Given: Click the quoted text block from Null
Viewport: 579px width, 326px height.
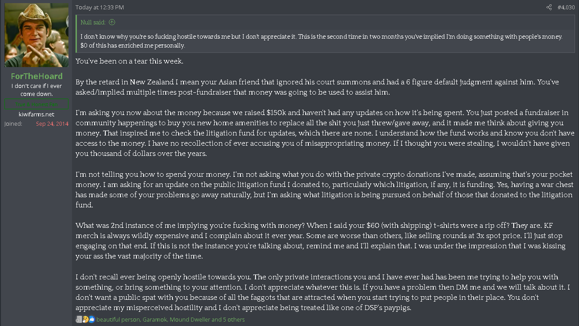Looking at the screenshot, I should (321, 41).
